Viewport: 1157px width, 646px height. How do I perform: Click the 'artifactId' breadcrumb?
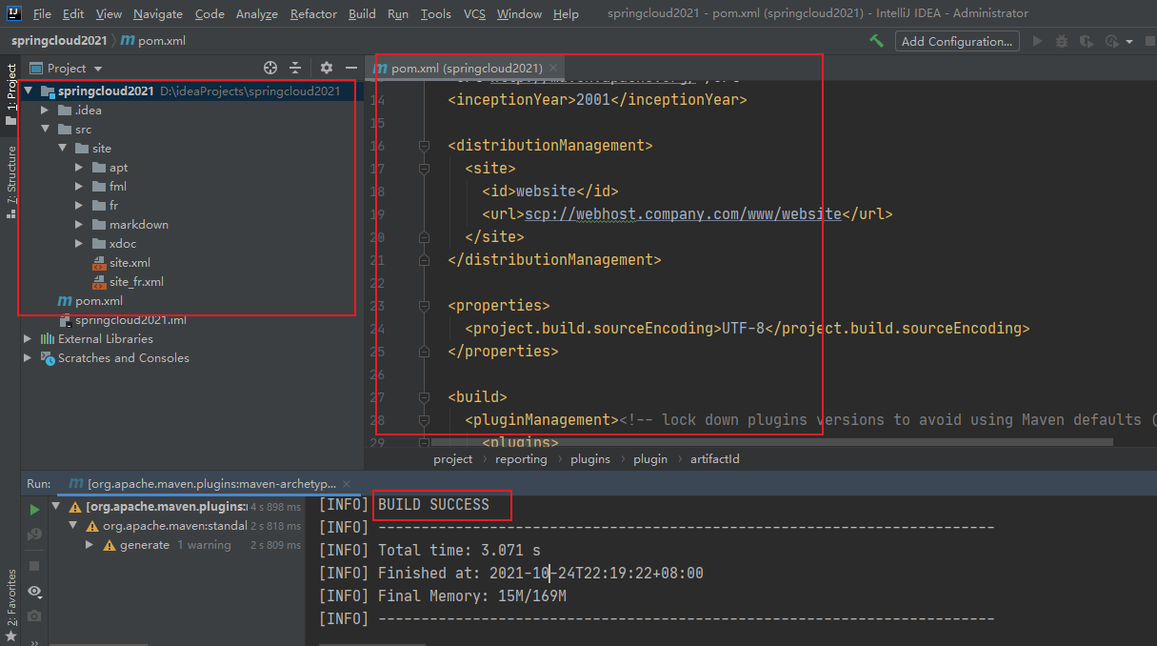pos(714,459)
